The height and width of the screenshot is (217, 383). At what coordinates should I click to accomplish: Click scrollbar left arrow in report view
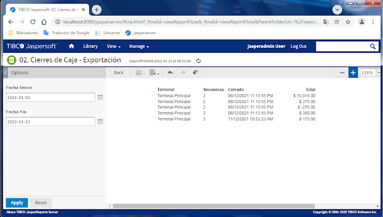coord(110,206)
